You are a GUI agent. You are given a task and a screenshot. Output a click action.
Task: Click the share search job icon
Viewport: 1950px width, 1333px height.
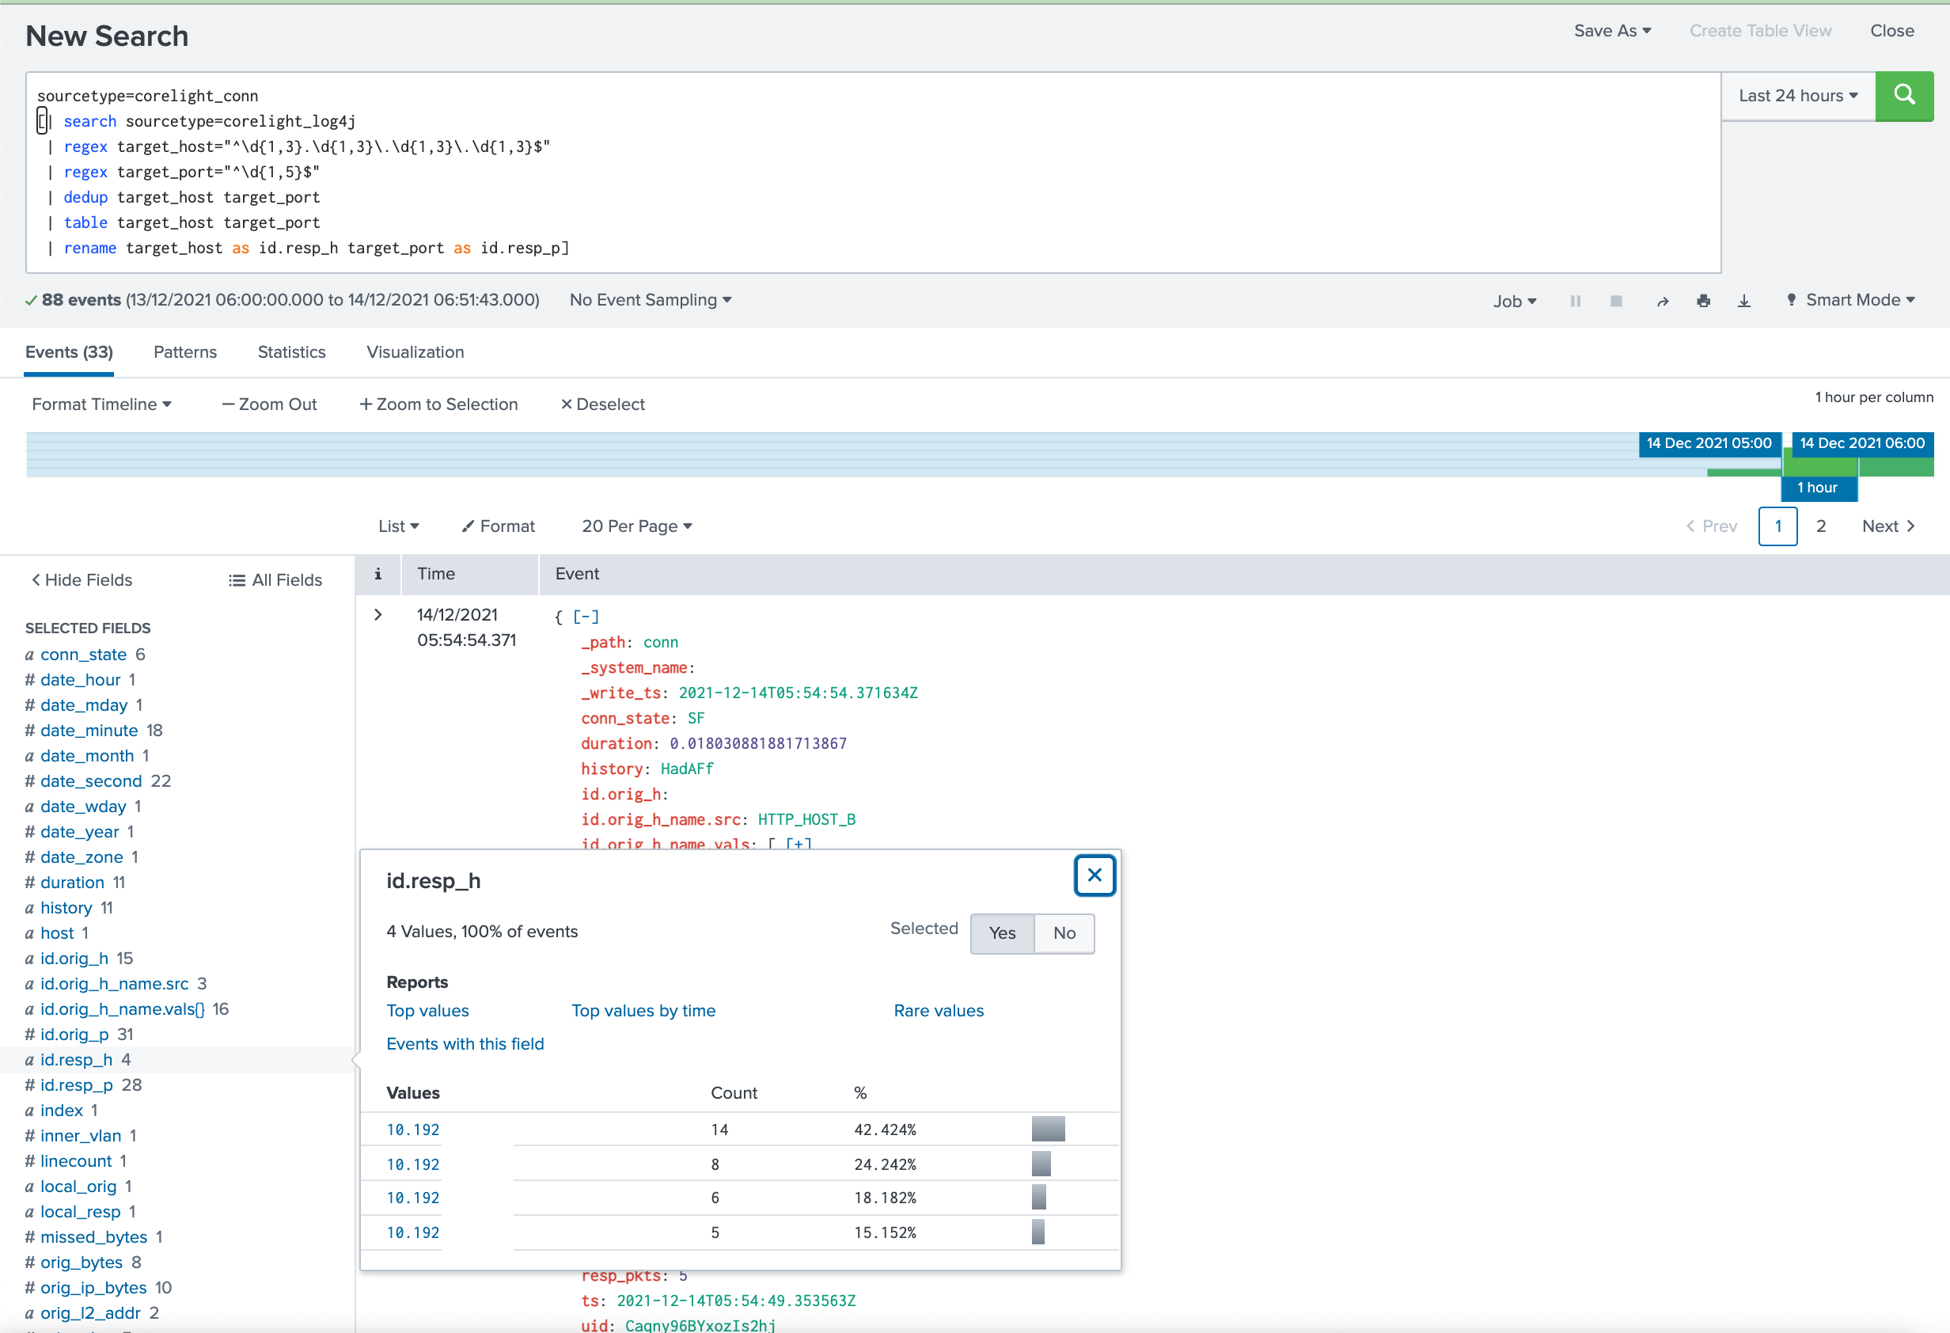tap(1663, 301)
